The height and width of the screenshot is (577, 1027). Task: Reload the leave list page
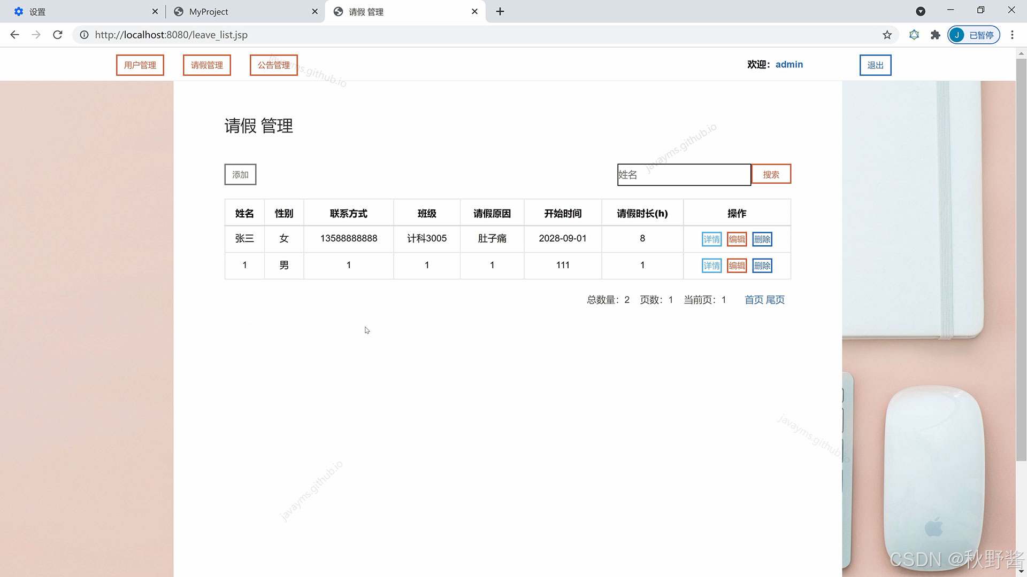pos(58,35)
